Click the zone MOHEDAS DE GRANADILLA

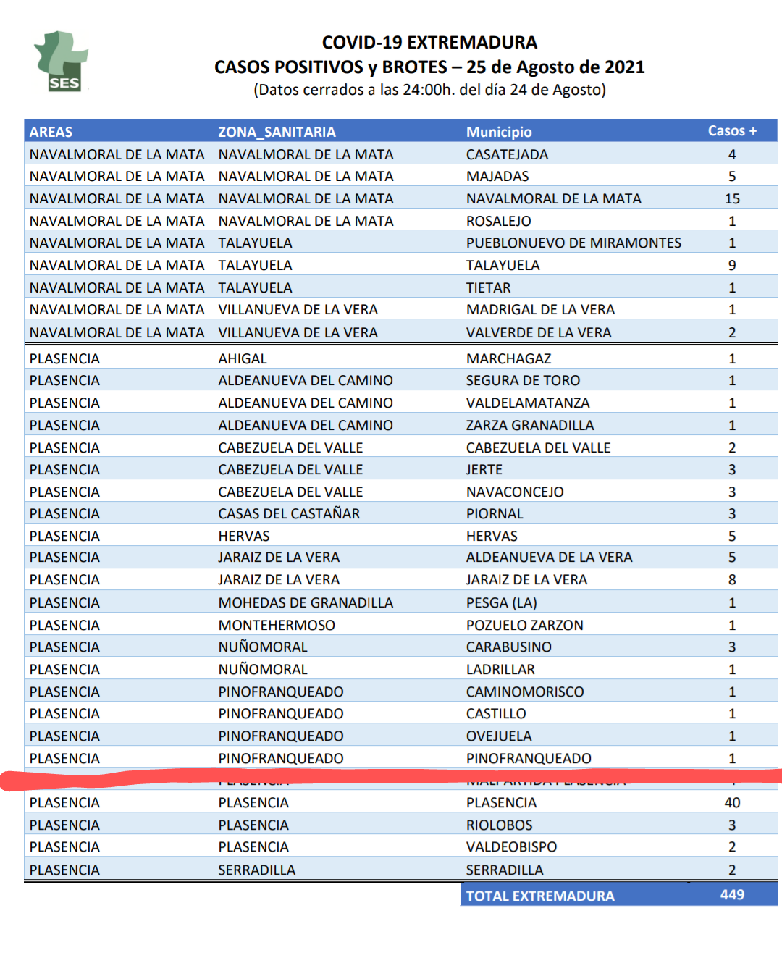tap(306, 602)
